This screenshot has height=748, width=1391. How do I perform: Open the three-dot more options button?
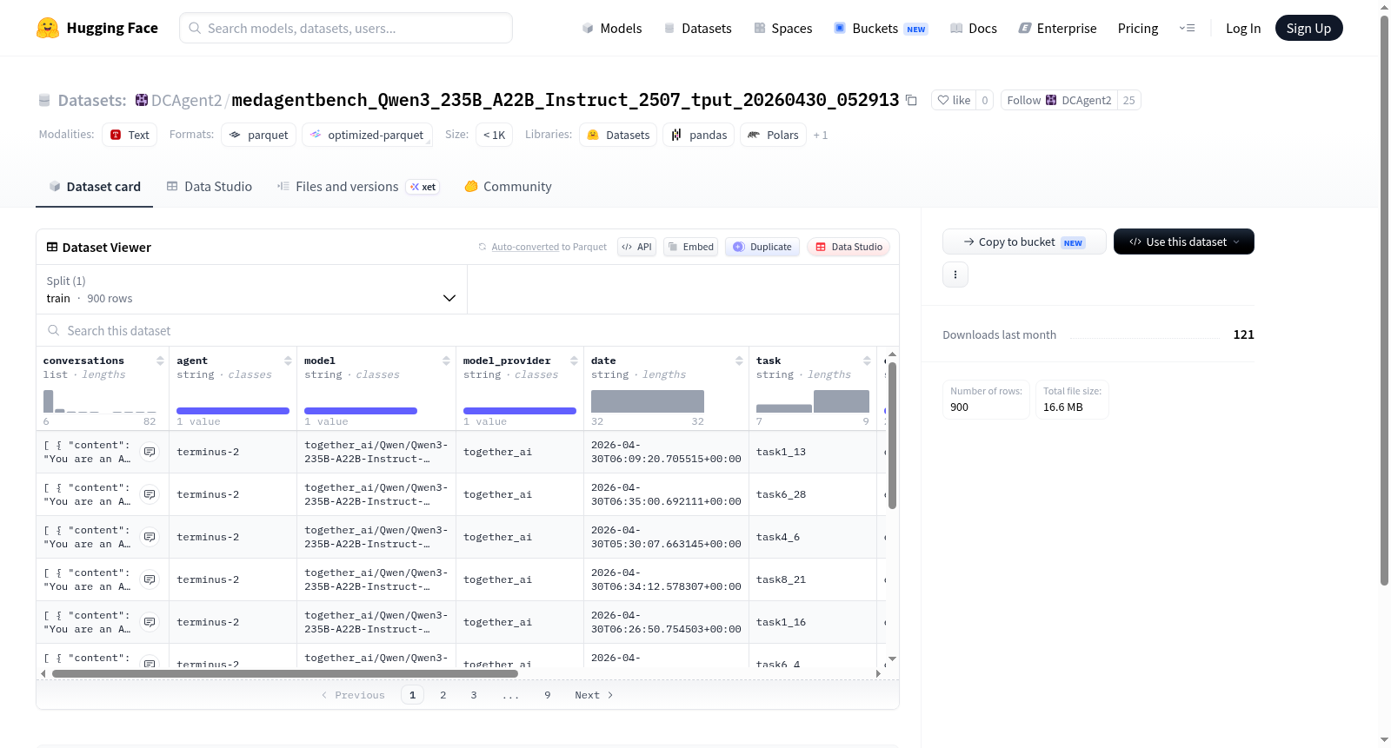(955, 275)
